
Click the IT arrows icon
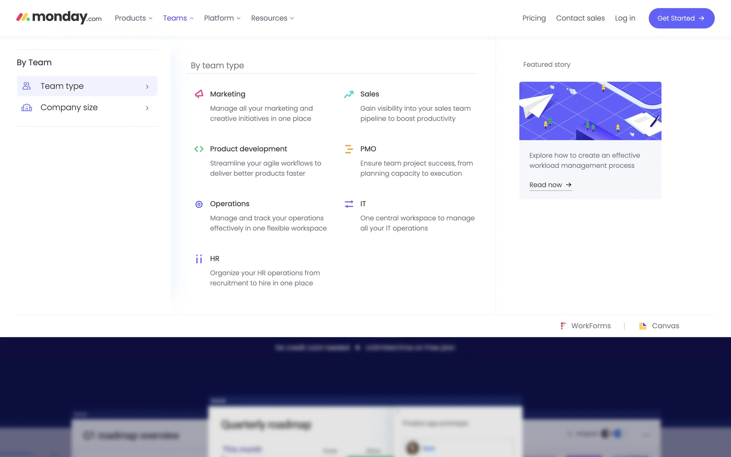(x=349, y=204)
